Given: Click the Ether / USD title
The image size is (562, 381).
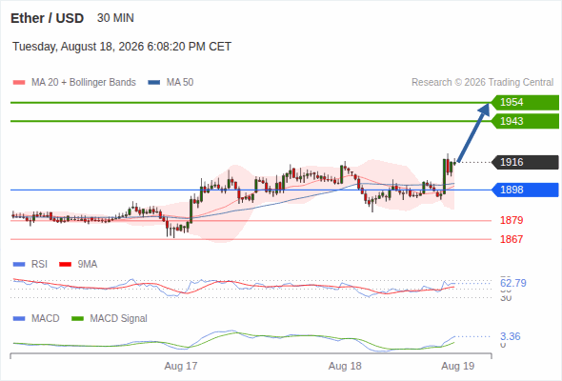Looking at the screenshot, I should (x=47, y=18).
